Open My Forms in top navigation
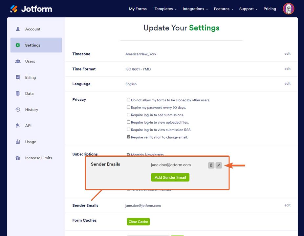This screenshot has height=236, width=304. [138, 9]
